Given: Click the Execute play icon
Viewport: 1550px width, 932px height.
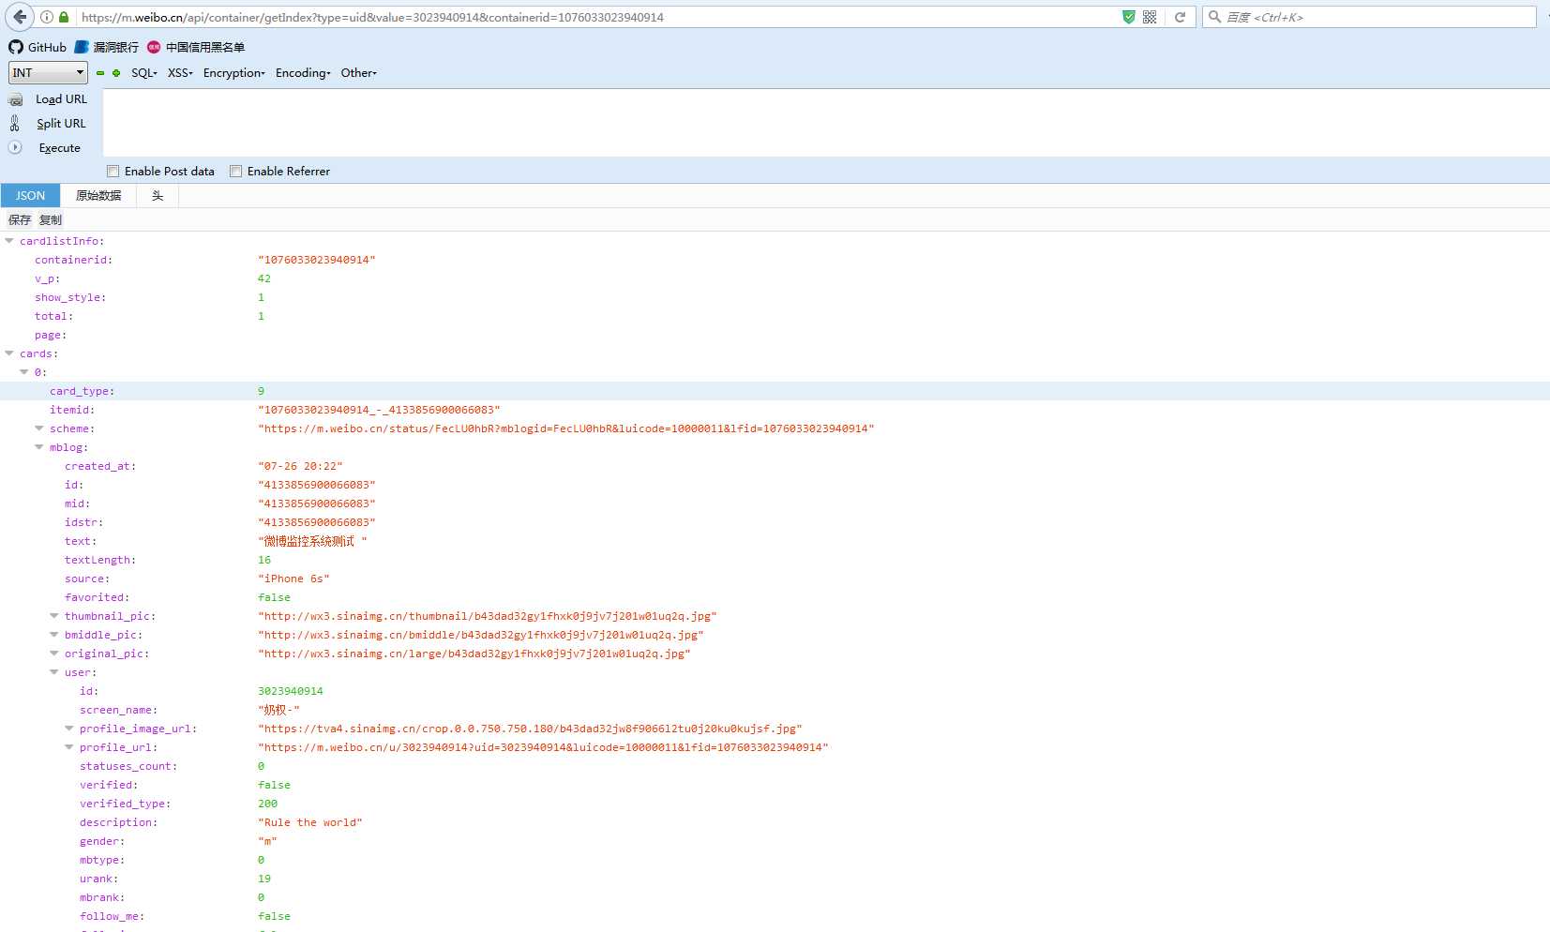Looking at the screenshot, I should point(15,147).
